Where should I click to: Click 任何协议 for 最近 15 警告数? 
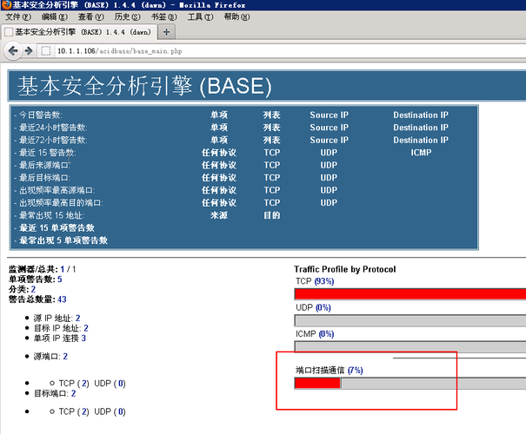point(219,153)
